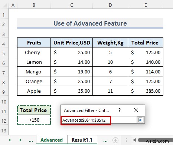Select column B header
Image resolution: width=173 pixels, height=145 pixels.
pos(34,5)
